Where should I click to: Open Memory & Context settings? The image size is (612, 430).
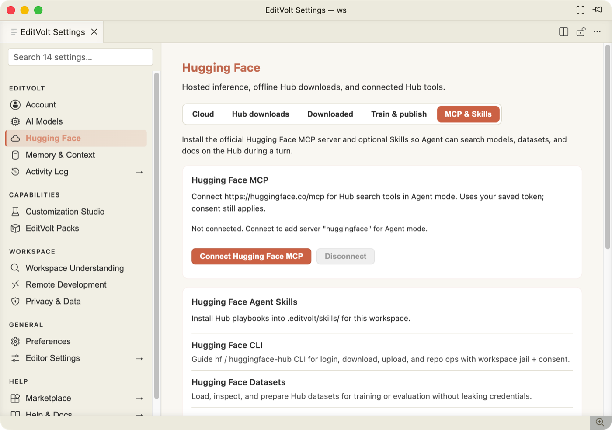point(76,155)
